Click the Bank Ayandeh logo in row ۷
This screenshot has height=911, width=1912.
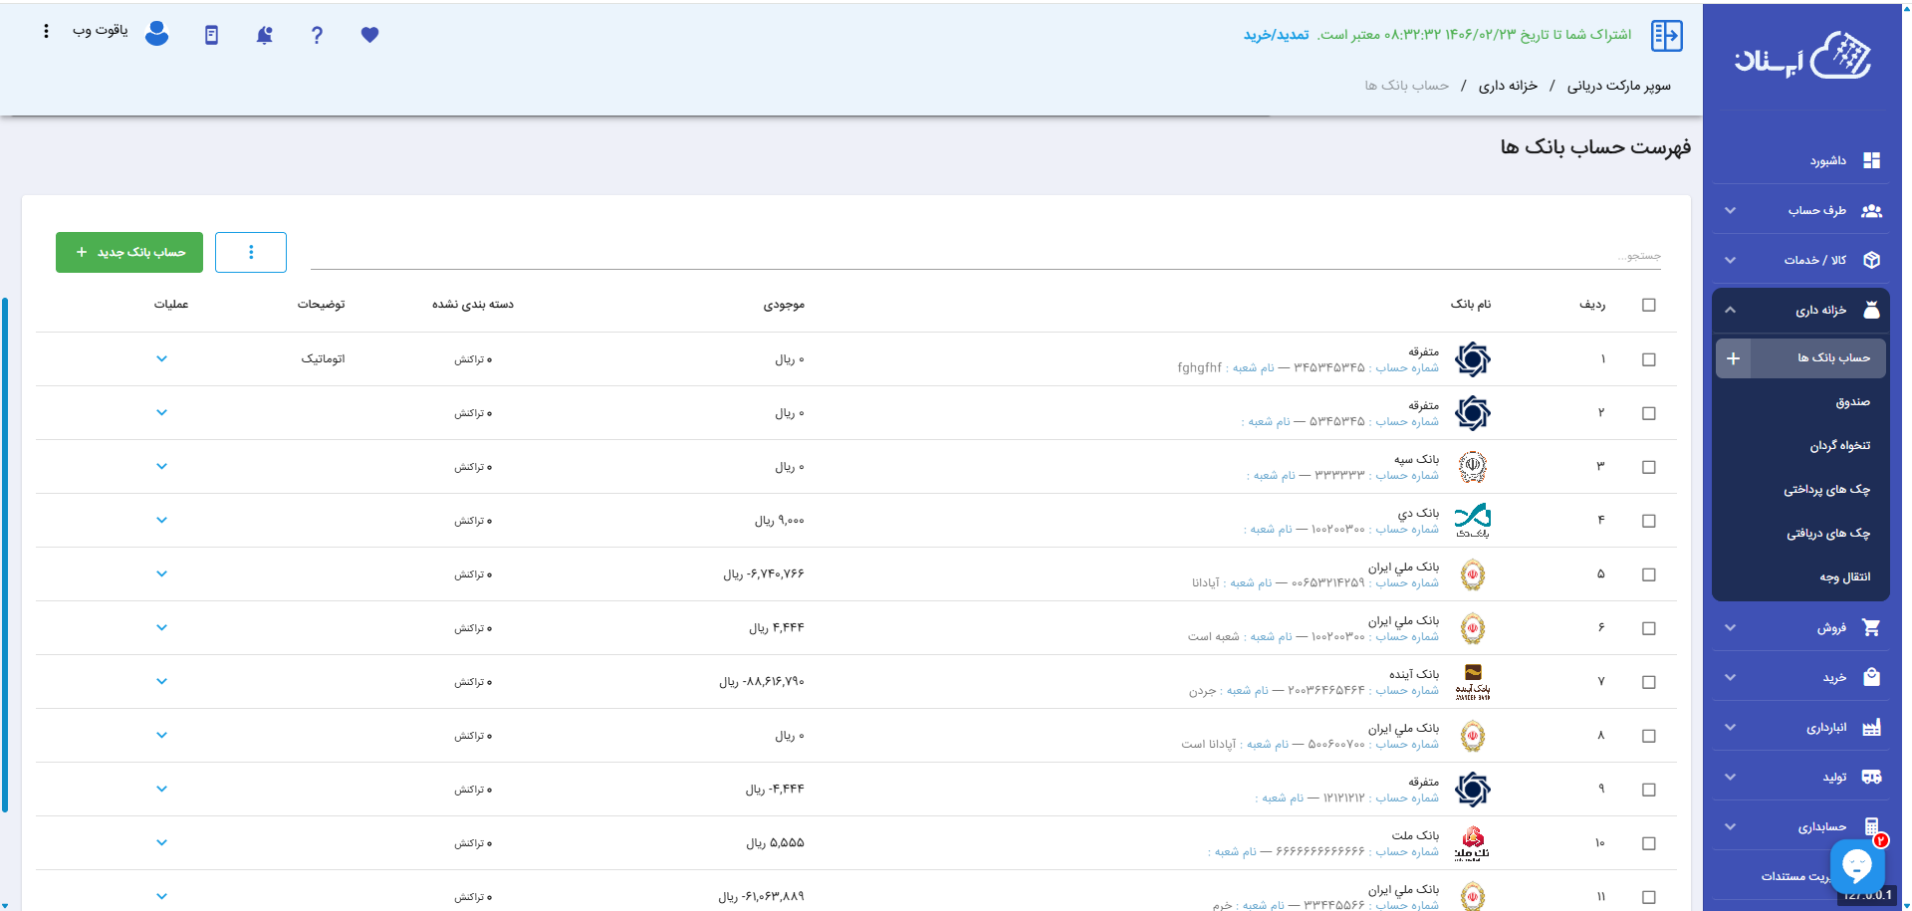(1473, 682)
